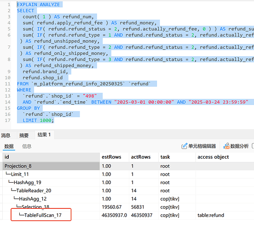Switch to the 消息 tab
This screenshot has height=230, width=254.
point(6,135)
